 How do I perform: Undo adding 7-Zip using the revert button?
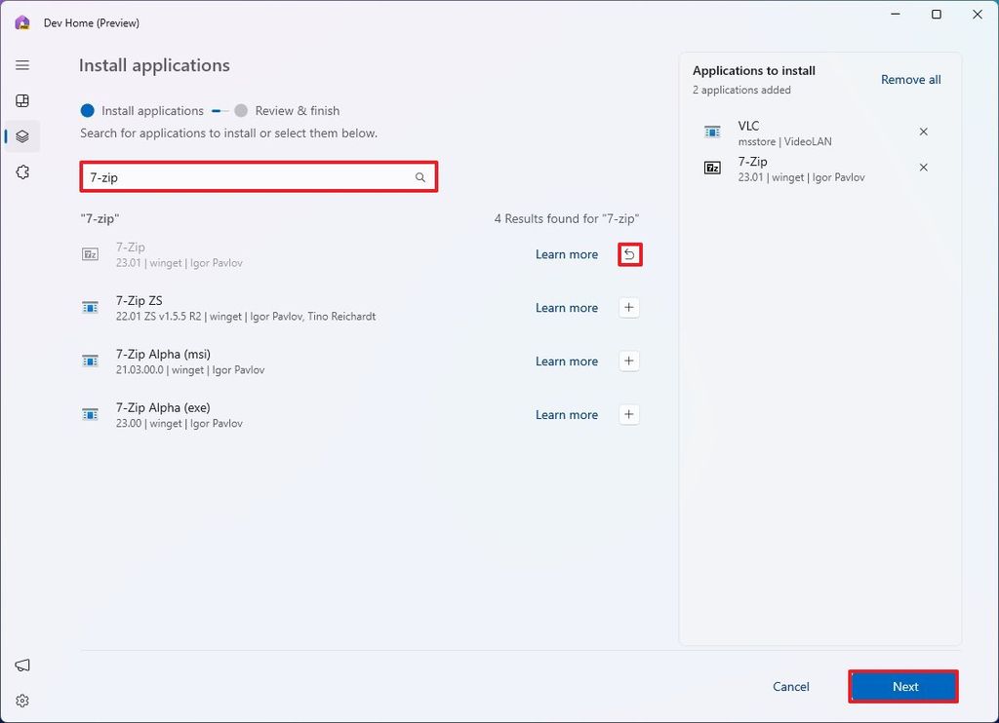pos(629,254)
